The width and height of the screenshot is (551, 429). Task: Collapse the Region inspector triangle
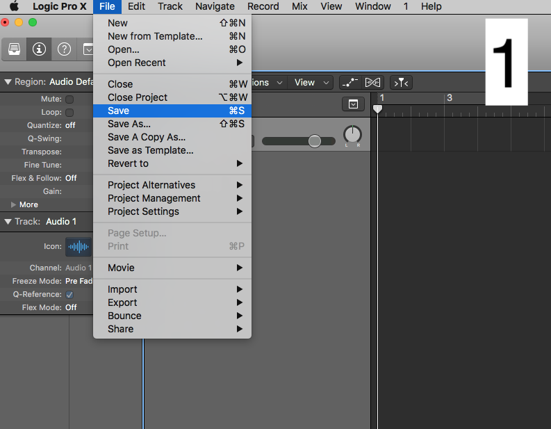point(8,82)
